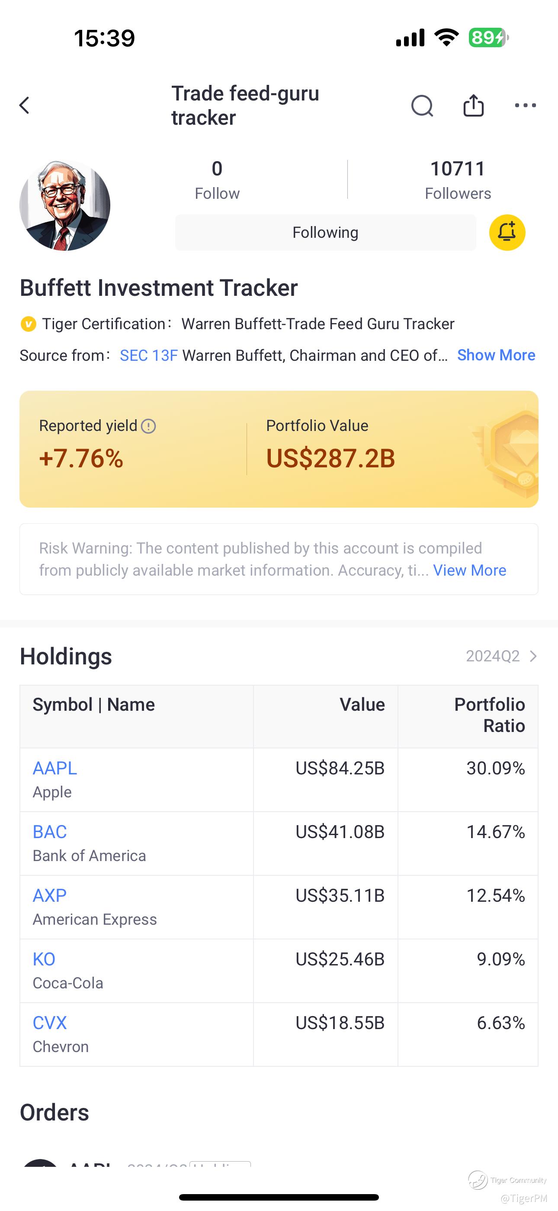Tap the share icon
This screenshot has height=1211, width=558.
click(x=473, y=105)
